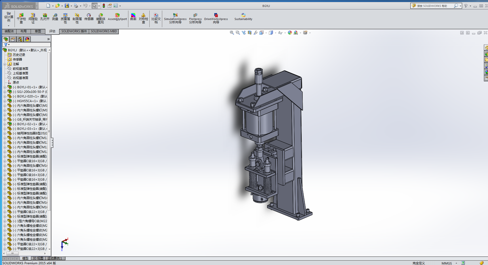488x265 pixels.
Task: Open the PropertyManager panel tab
Action: (13, 39)
